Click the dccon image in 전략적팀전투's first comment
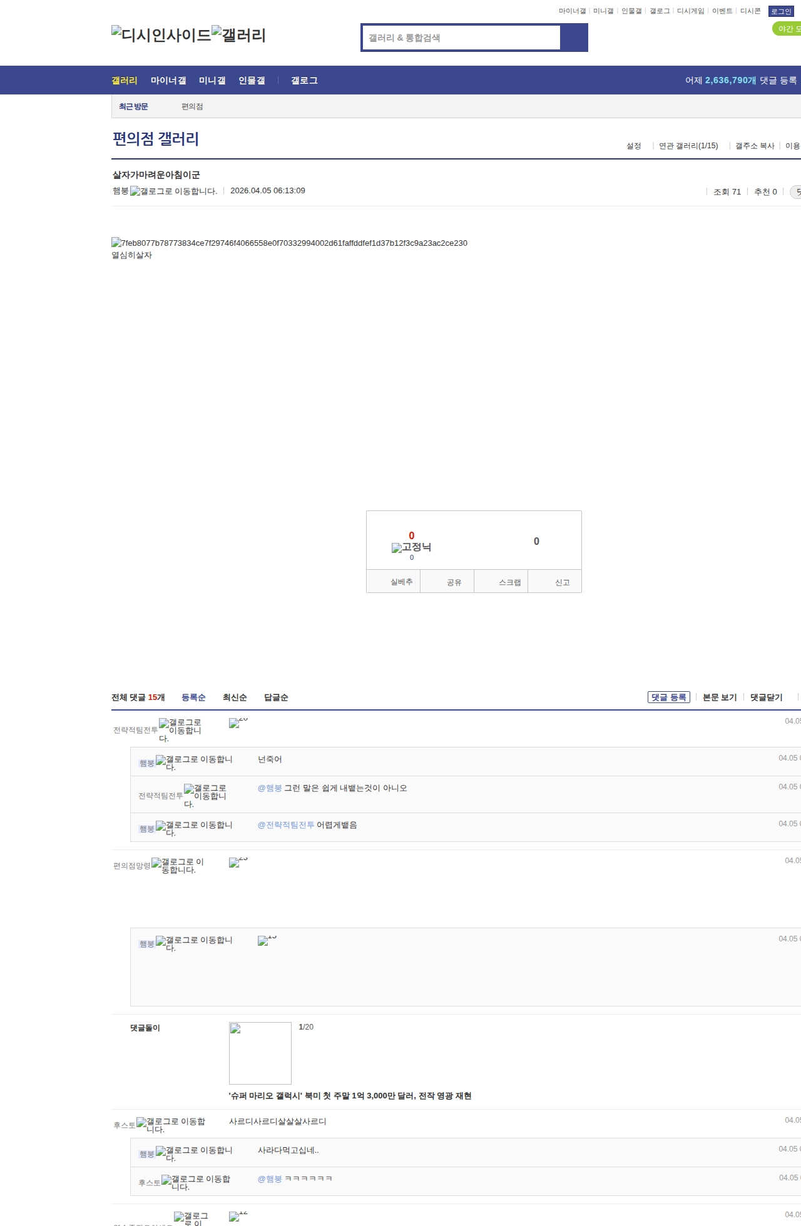This screenshot has width=801, height=1226. coord(238,723)
